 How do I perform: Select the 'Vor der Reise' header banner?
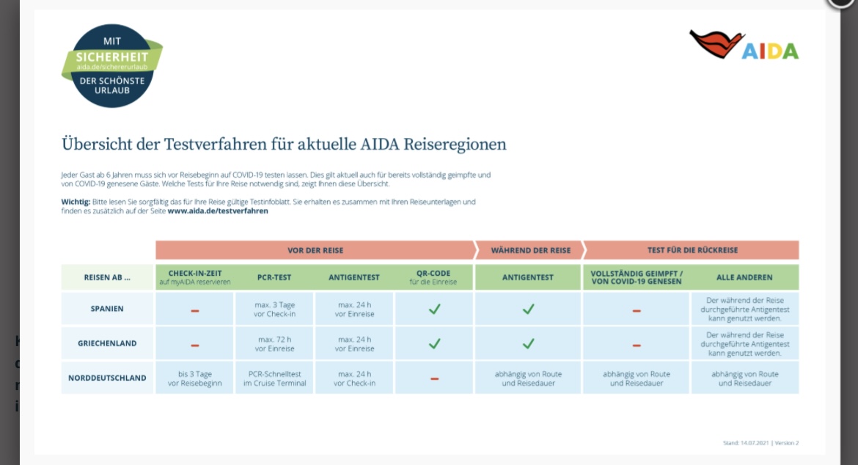pyautogui.click(x=315, y=250)
